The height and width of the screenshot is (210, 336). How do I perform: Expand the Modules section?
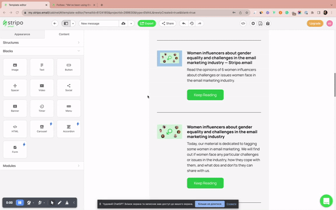tap(42, 166)
